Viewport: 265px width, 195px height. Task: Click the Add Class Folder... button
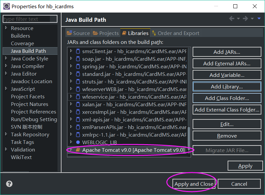click(227, 98)
